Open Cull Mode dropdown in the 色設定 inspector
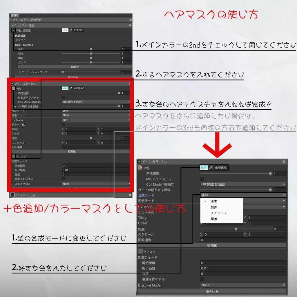The width and height of the screenshot is (297, 297). [96, 102]
